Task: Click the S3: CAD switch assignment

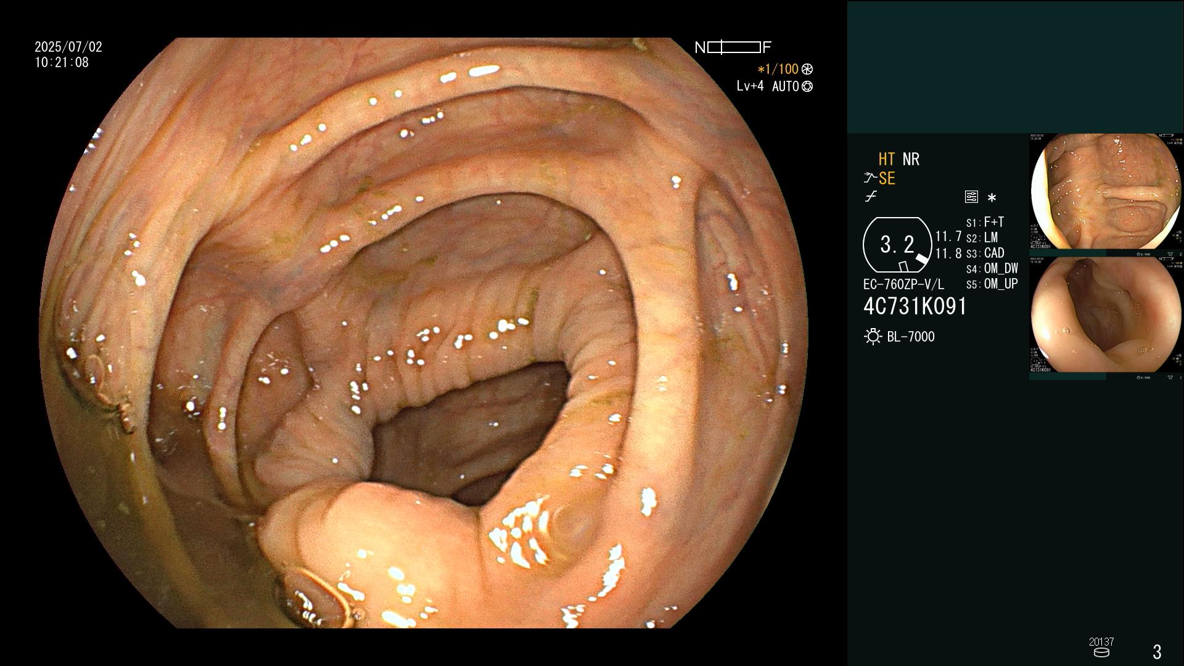Action: coord(985,253)
